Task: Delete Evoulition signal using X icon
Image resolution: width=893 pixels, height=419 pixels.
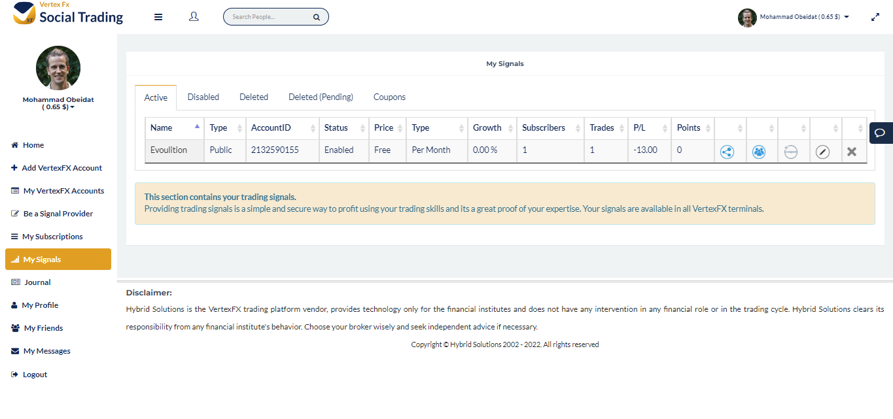Action: point(852,152)
